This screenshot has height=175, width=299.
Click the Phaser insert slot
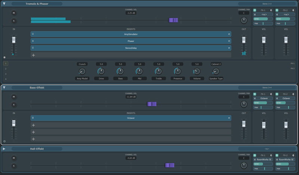point(131,41)
